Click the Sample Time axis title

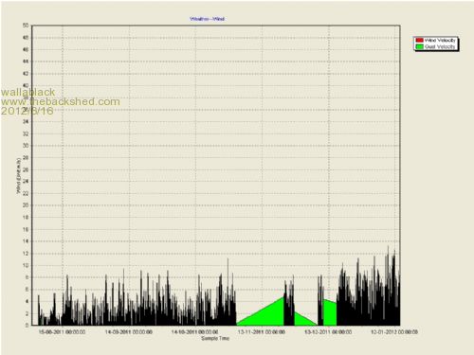pos(215,338)
